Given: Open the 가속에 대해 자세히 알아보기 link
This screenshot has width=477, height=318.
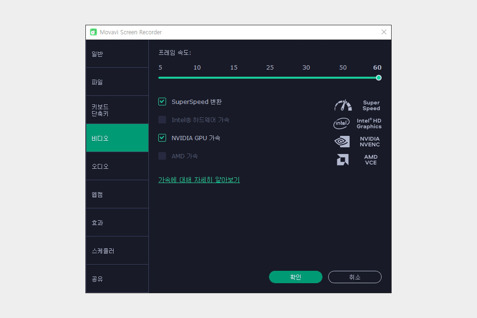Looking at the screenshot, I should tap(199, 180).
